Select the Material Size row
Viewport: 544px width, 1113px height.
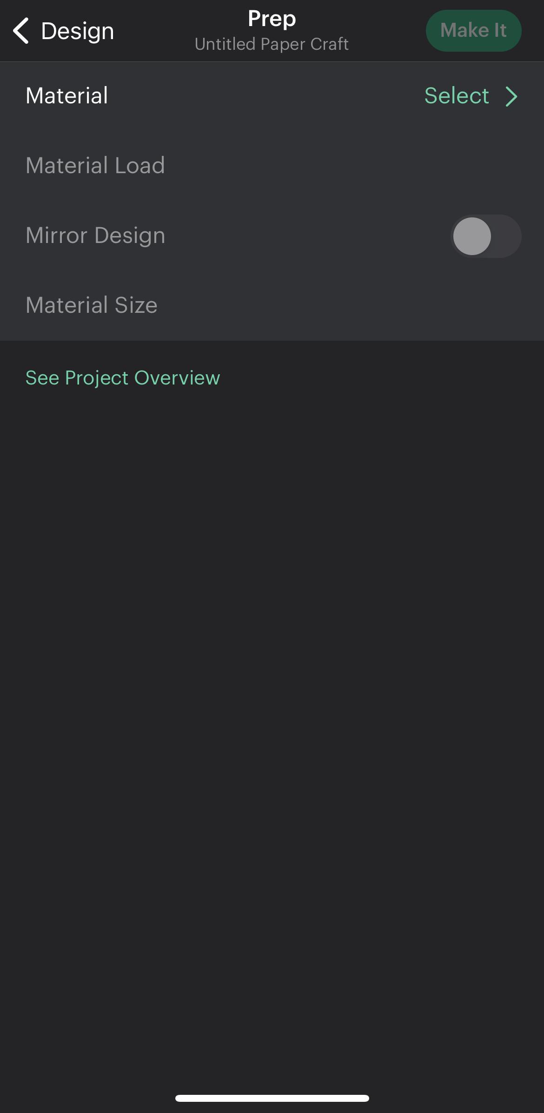click(272, 305)
